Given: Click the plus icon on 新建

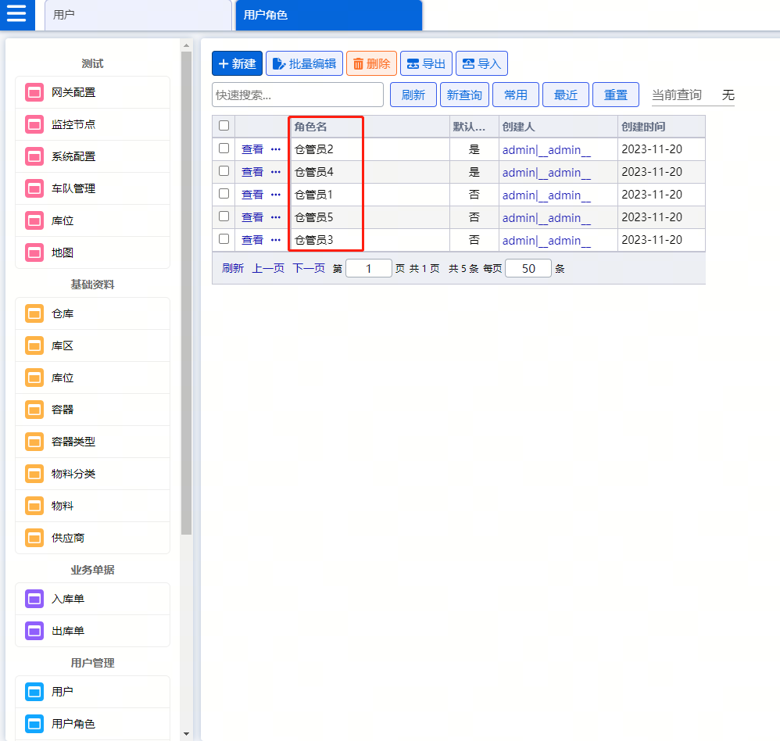Looking at the screenshot, I should [x=224, y=63].
